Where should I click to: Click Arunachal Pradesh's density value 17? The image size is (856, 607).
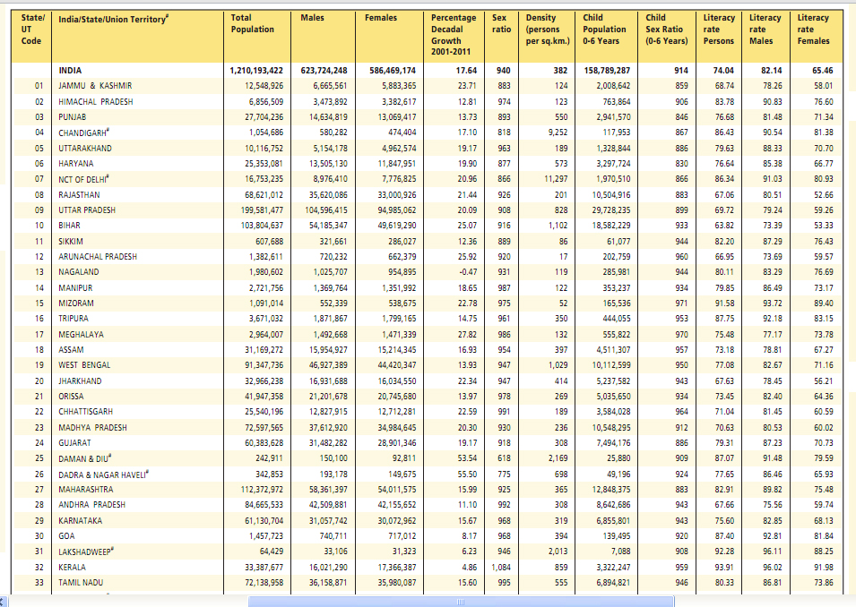click(563, 256)
